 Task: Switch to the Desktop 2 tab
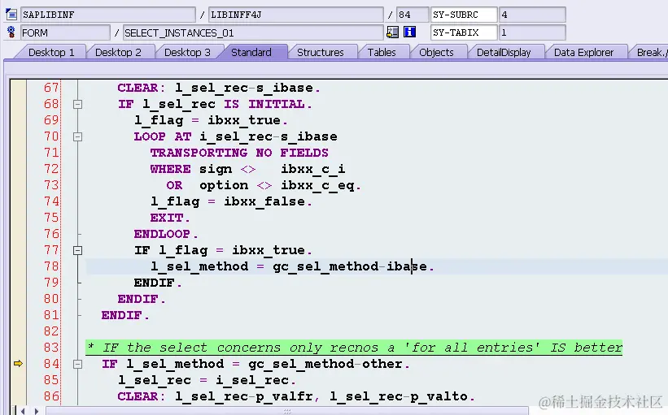[118, 52]
